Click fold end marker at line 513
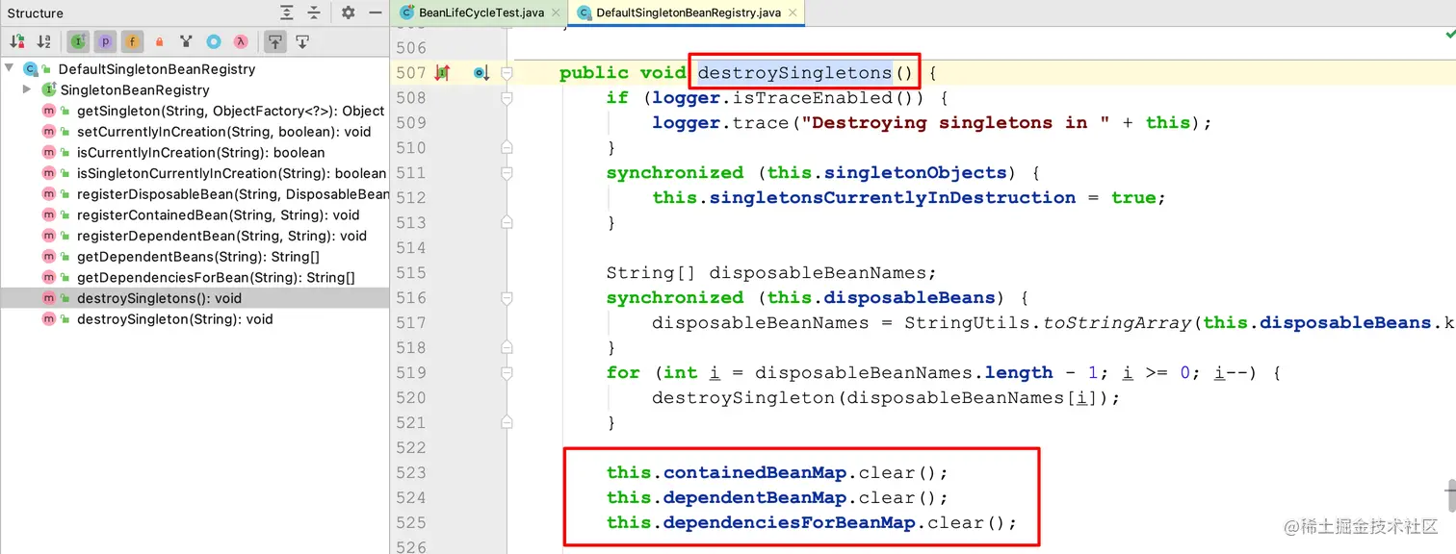The image size is (1456, 554). click(507, 223)
